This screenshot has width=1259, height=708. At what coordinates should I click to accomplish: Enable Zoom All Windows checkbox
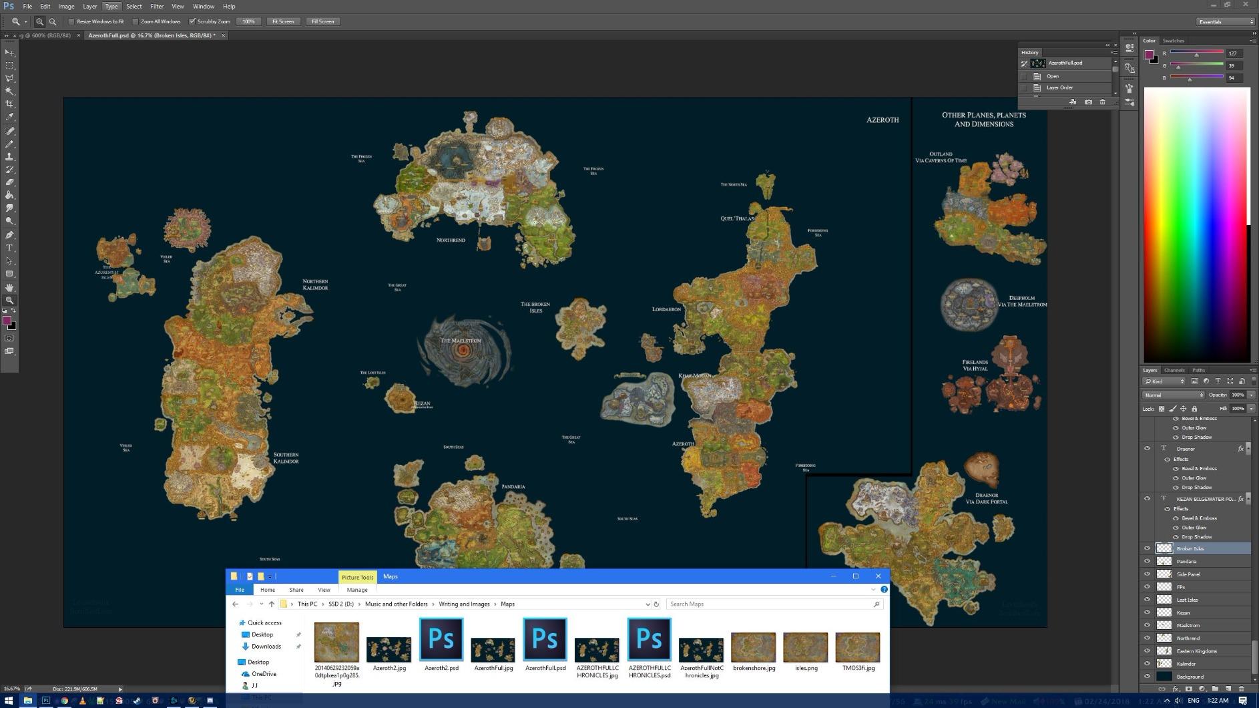point(136,21)
